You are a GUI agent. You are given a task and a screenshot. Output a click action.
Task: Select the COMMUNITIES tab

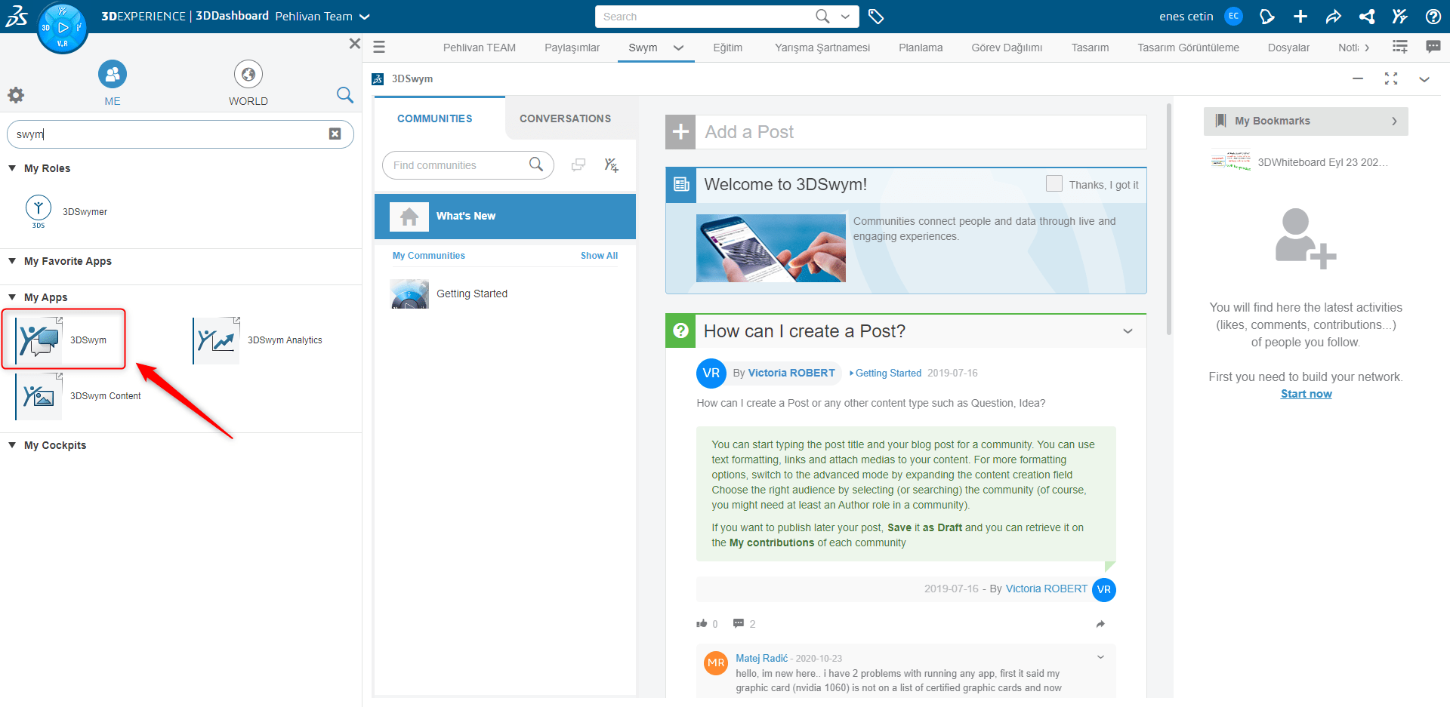pos(434,118)
